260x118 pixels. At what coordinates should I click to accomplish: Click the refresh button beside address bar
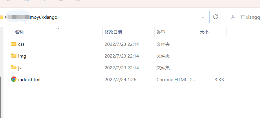click(216, 17)
